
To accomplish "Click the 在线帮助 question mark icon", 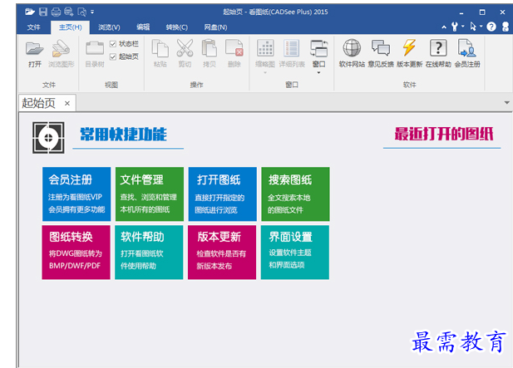I will (438, 48).
